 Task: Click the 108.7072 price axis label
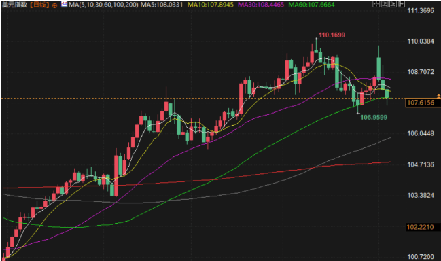click(x=421, y=72)
